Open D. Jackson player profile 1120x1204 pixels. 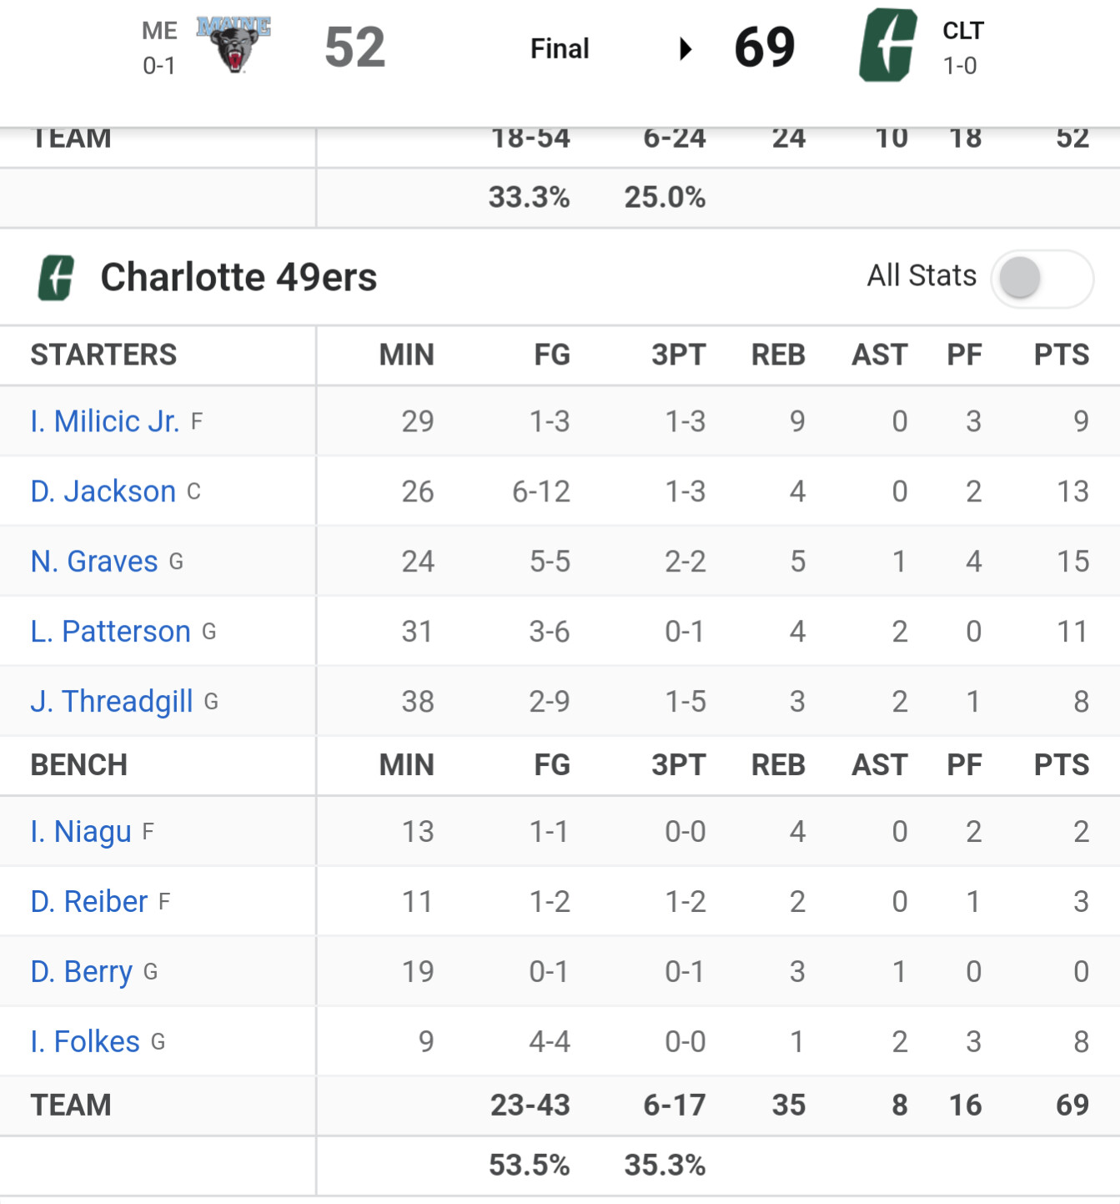click(103, 491)
